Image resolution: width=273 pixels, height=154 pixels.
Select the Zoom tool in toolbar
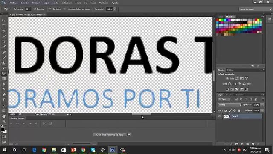point(4,121)
